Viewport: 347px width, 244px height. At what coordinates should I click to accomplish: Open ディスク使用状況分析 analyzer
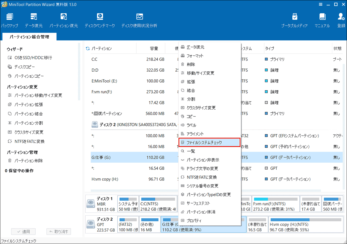tap(139, 19)
